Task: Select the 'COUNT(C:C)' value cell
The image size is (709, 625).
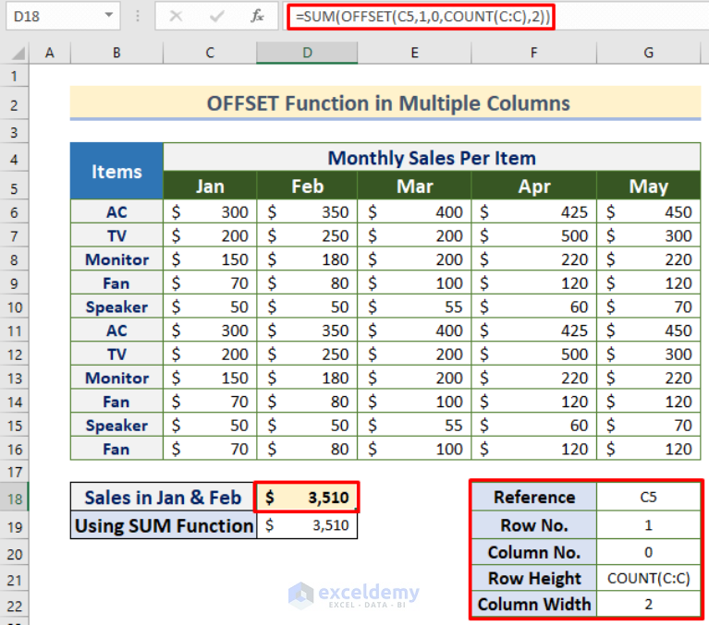Action: [648, 578]
